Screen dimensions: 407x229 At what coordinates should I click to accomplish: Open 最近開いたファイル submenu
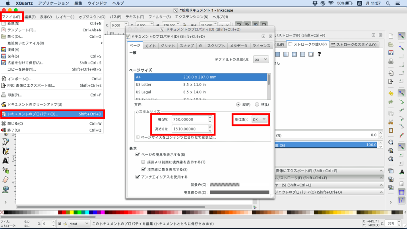point(52,43)
